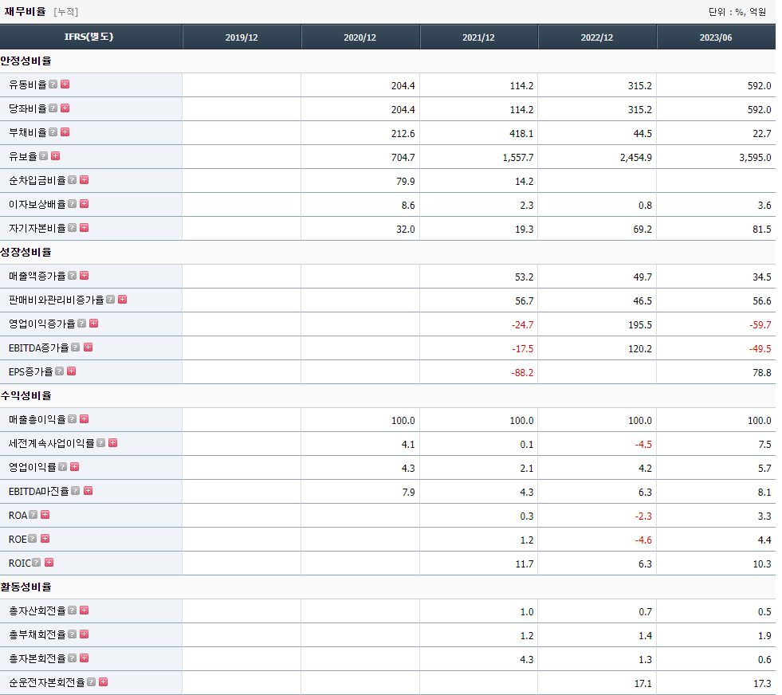Expand 순차입금비율 row

[x=84, y=180]
